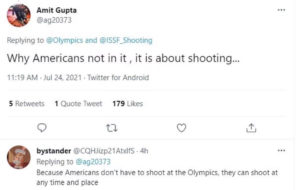Screen dimensions: 296x190
Task: Open Amit Gupta's profile picture
Action: pos(19,15)
